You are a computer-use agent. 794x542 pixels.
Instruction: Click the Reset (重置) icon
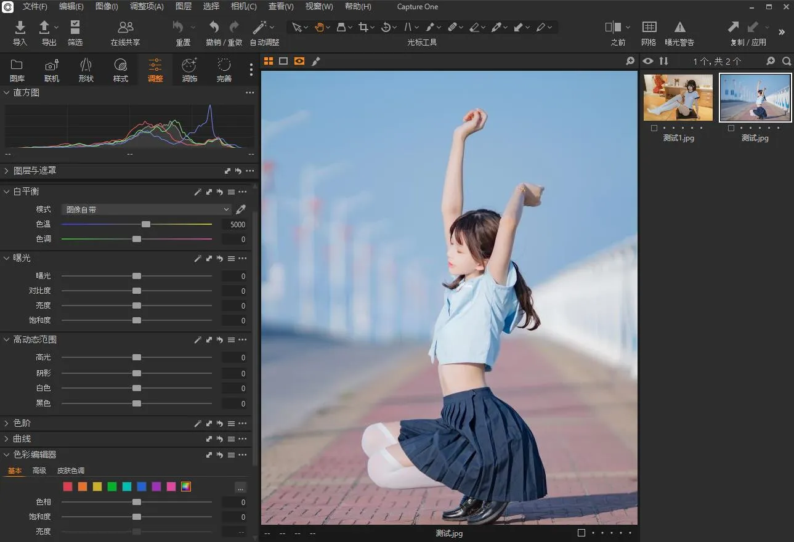179,28
